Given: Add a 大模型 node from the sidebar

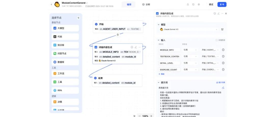Looking at the screenshot, I should click(65, 28).
